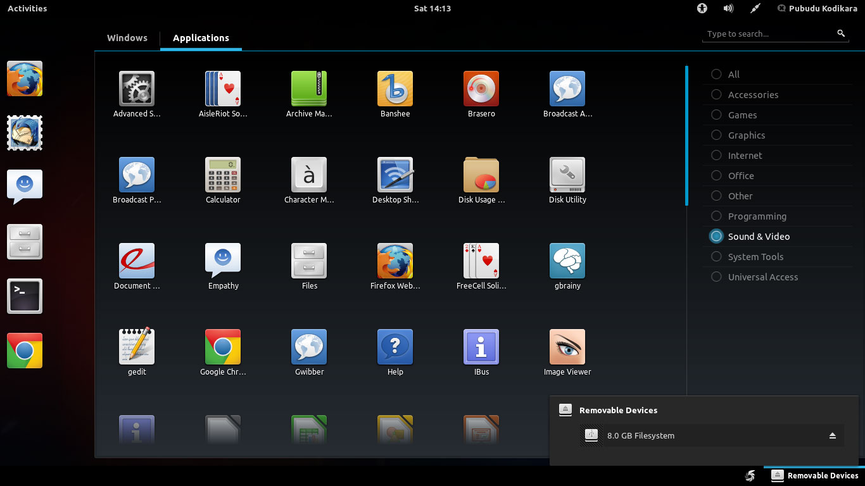
Task: Click the Firefox icon in the dock
Action: [x=25, y=78]
